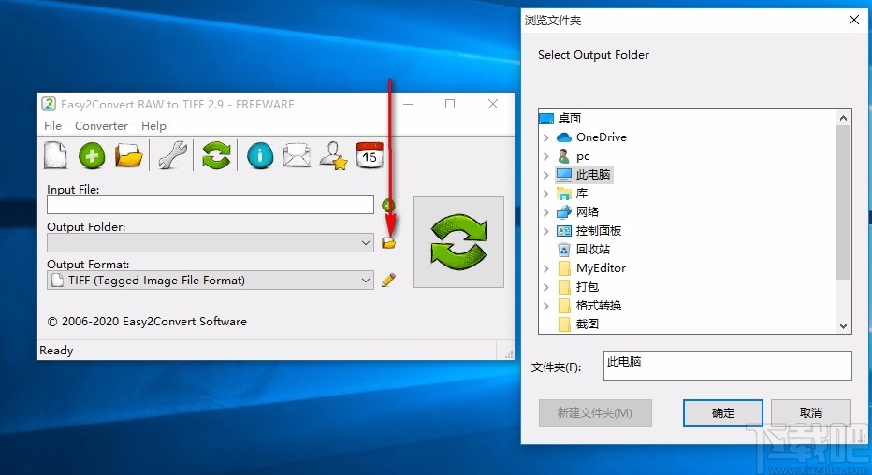Close the 浏览文件夹 dialog
The height and width of the screenshot is (475, 872).
(854, 20)
